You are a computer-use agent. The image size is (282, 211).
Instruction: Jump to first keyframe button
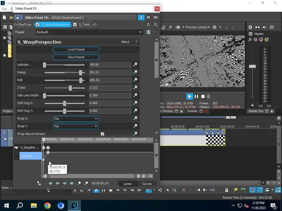[x=50, y=183]
